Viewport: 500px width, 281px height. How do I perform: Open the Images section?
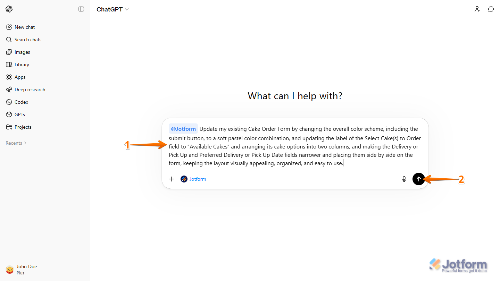(45, 52)
